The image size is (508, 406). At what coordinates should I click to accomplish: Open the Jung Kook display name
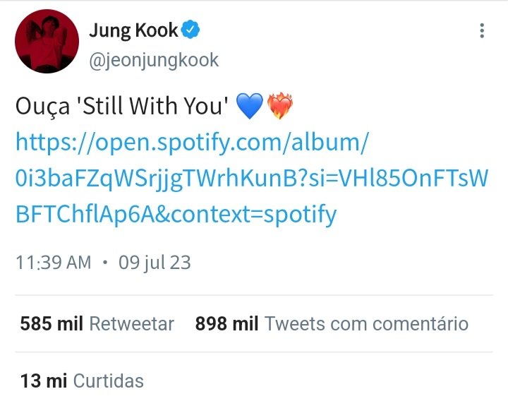(133, 32)
